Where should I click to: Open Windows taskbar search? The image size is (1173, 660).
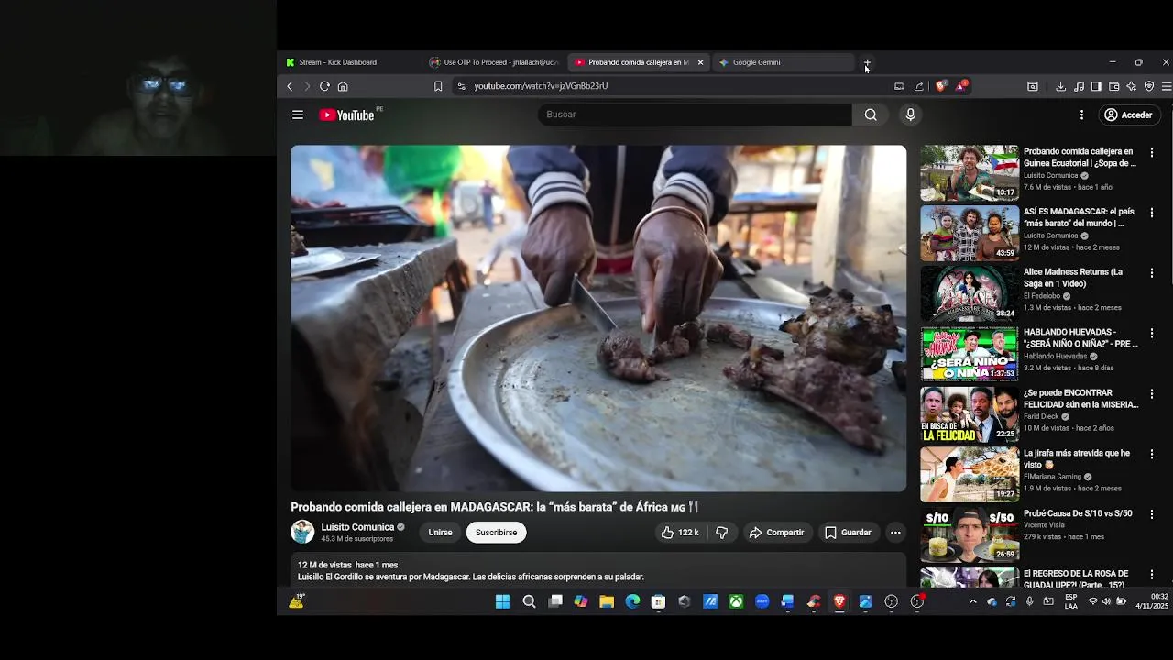click(529, 601)
